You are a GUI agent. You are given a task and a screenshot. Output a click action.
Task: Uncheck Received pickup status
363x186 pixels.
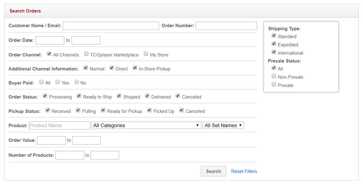[x=48, y=110]
